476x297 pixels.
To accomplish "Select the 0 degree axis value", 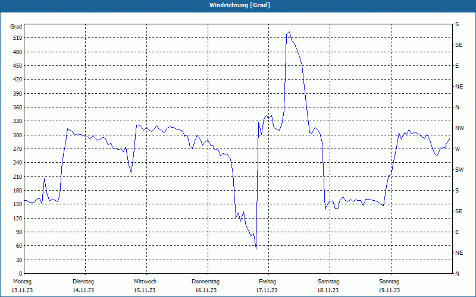I will coord(20,274).
